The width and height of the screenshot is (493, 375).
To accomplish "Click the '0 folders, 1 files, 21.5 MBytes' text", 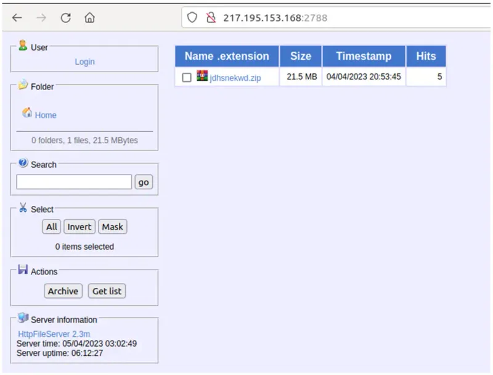I will 84,140.
